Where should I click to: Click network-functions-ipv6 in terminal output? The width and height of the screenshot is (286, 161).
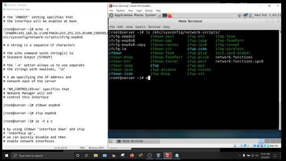pyautogui.click(x=240, y=61)
